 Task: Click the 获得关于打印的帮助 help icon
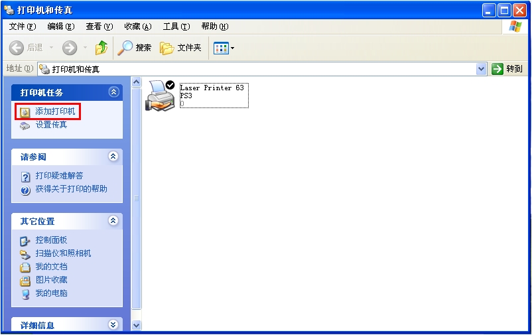coord(25,190)
